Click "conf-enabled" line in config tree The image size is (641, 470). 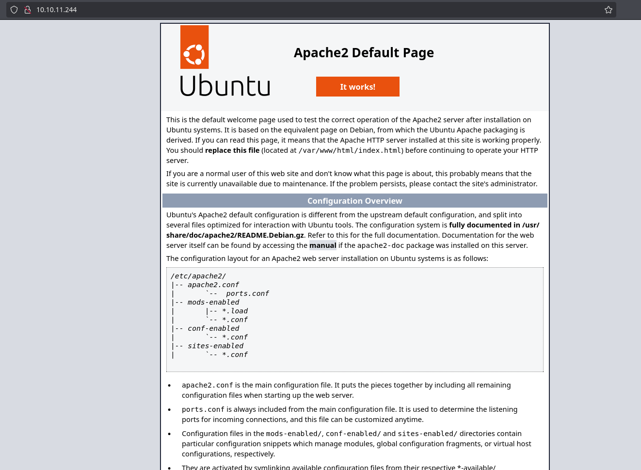pyautogui.click(x=213, y=328)
